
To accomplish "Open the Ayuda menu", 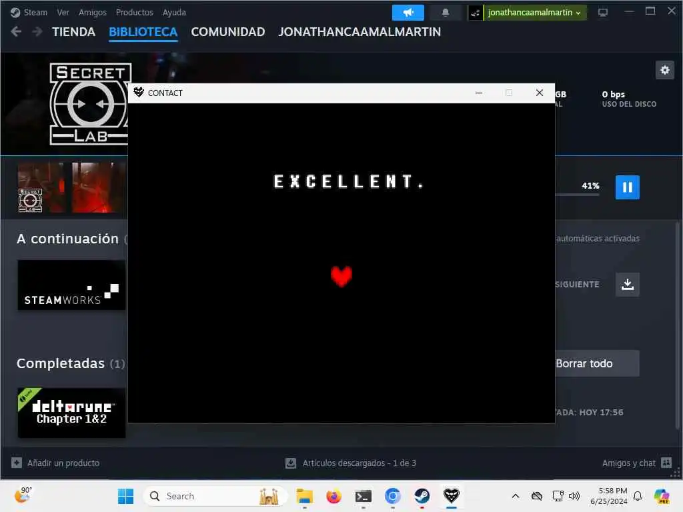I will [x=174, y=12].
